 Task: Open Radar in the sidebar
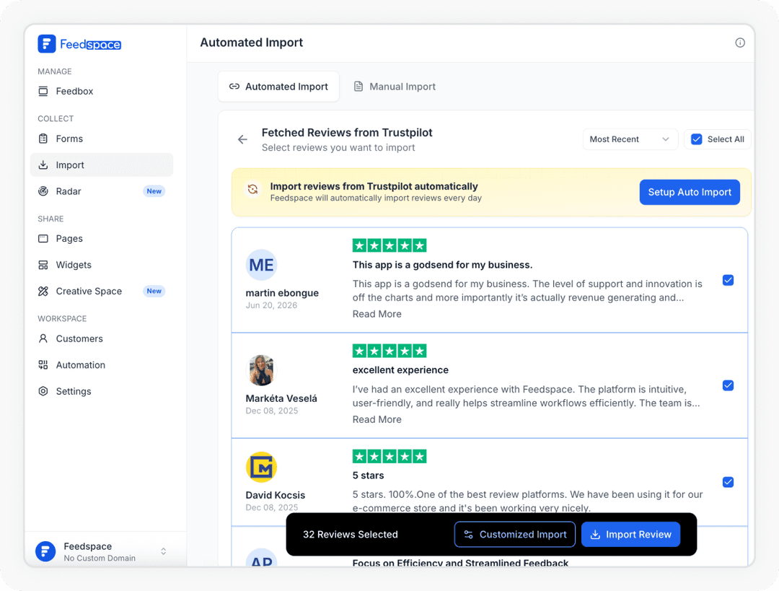tap(102, 191)
